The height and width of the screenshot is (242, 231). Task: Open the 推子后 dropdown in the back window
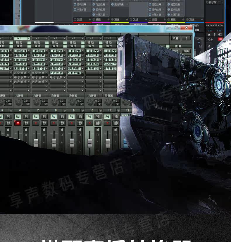click(219, 2)
